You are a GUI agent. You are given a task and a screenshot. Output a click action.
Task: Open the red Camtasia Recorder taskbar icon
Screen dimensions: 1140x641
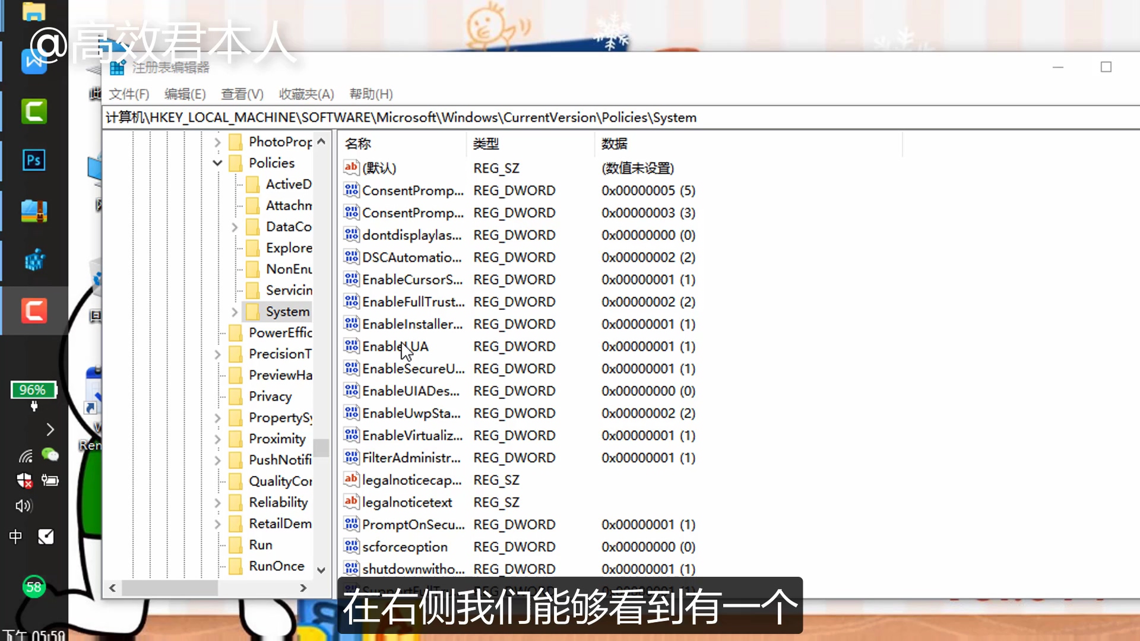(34, 310)
